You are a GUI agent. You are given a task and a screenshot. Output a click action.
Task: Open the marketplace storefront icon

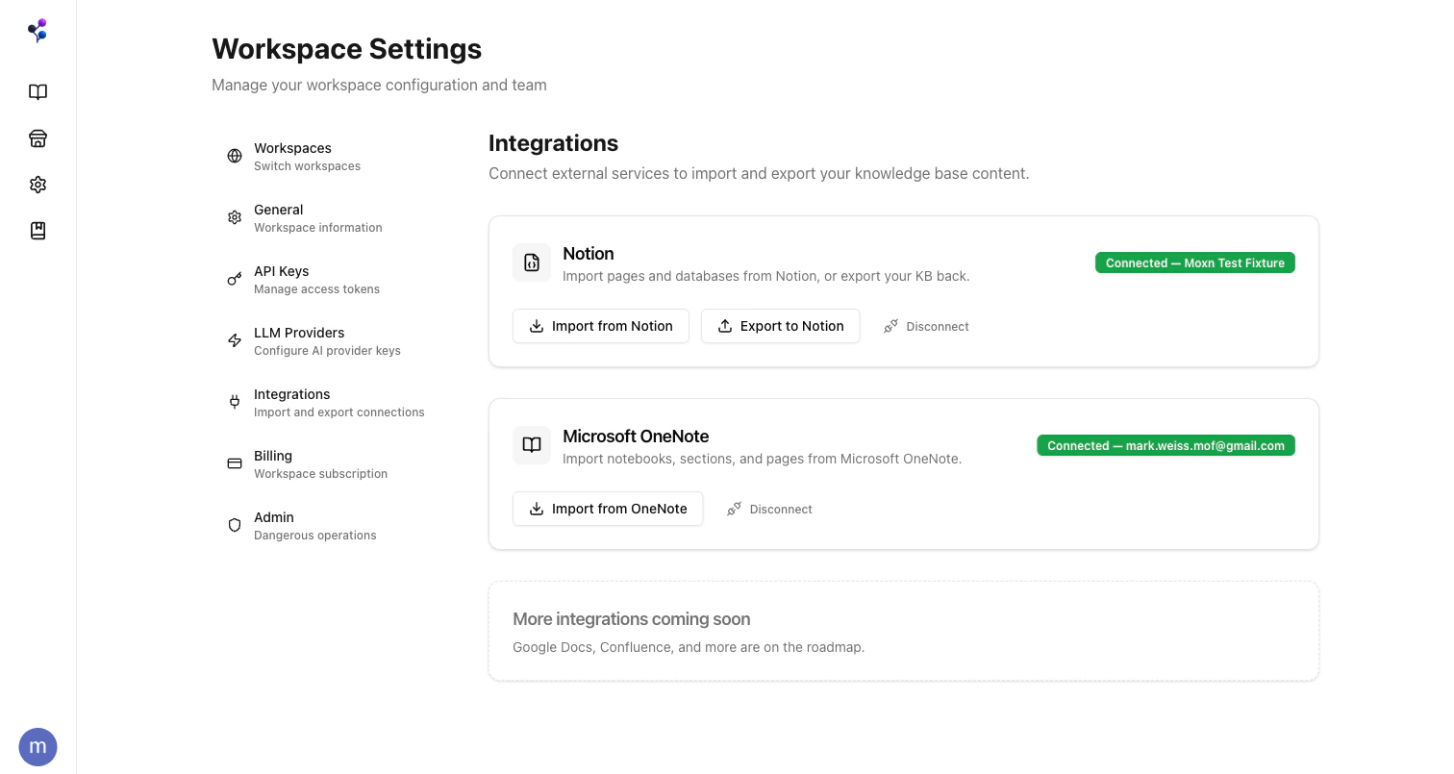click(x=38, y=138)
